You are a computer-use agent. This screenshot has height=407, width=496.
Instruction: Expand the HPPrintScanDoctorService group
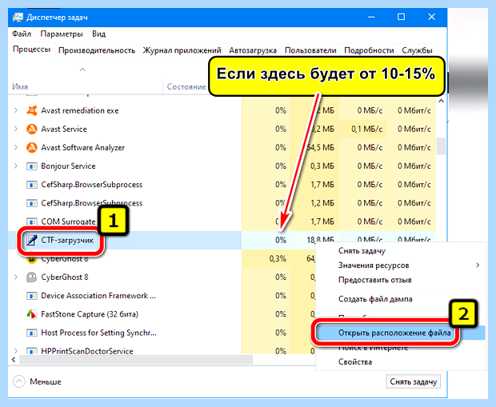[15, 351]
